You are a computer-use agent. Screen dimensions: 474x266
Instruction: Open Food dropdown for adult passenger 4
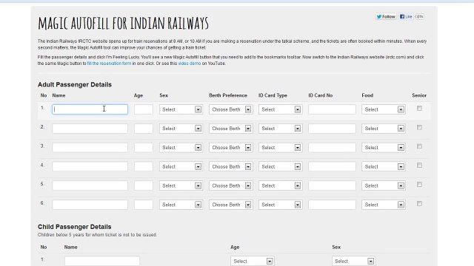[x=384, y=166]
